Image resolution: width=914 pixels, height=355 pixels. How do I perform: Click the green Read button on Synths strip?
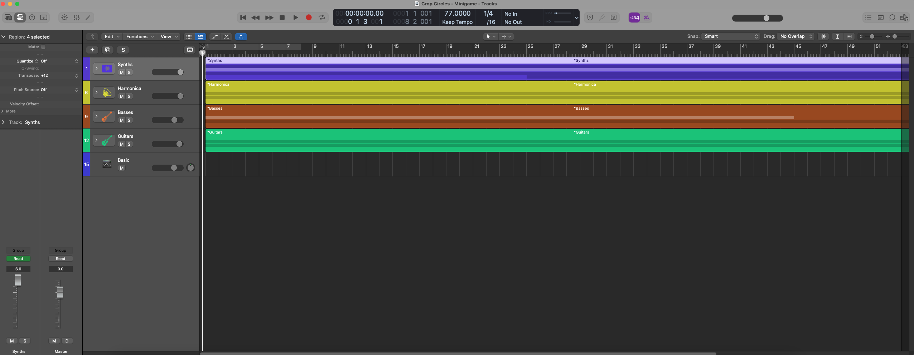pyautogui.click(x=18, y=259)
